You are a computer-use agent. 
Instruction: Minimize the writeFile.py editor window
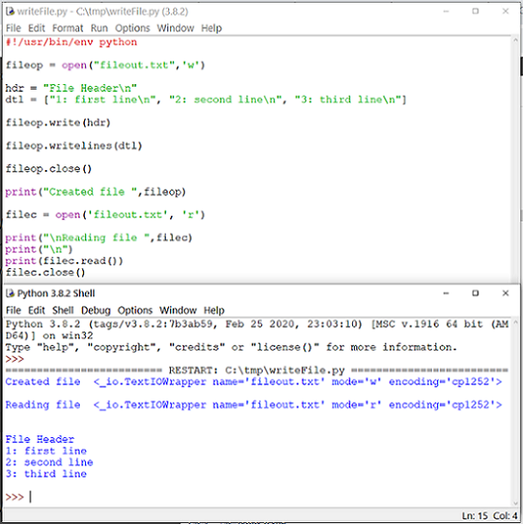pos(446,11)
